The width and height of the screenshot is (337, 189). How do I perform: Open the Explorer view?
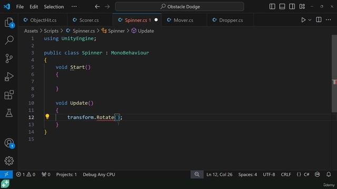[x=9, y=22]
